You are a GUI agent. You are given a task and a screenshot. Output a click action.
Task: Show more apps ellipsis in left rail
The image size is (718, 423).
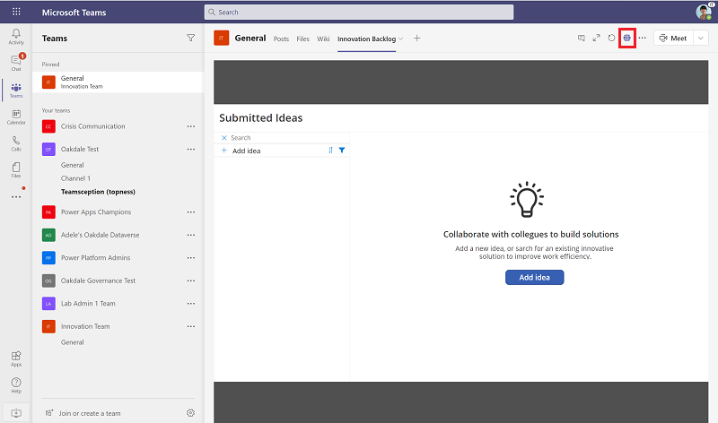(x=16, y=197)
